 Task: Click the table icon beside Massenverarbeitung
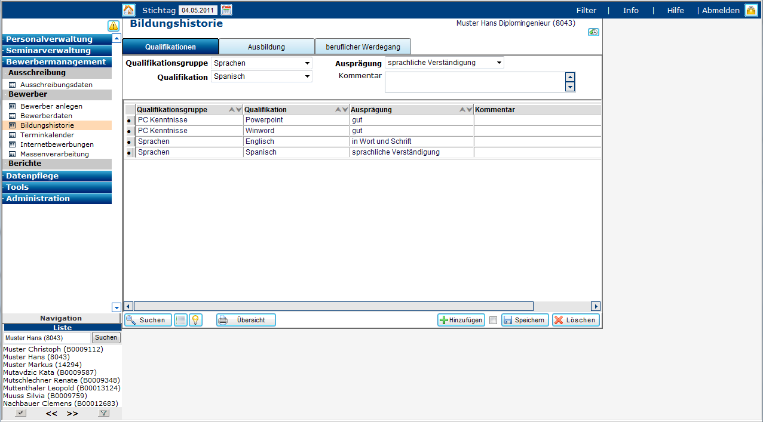coord(12,154)
